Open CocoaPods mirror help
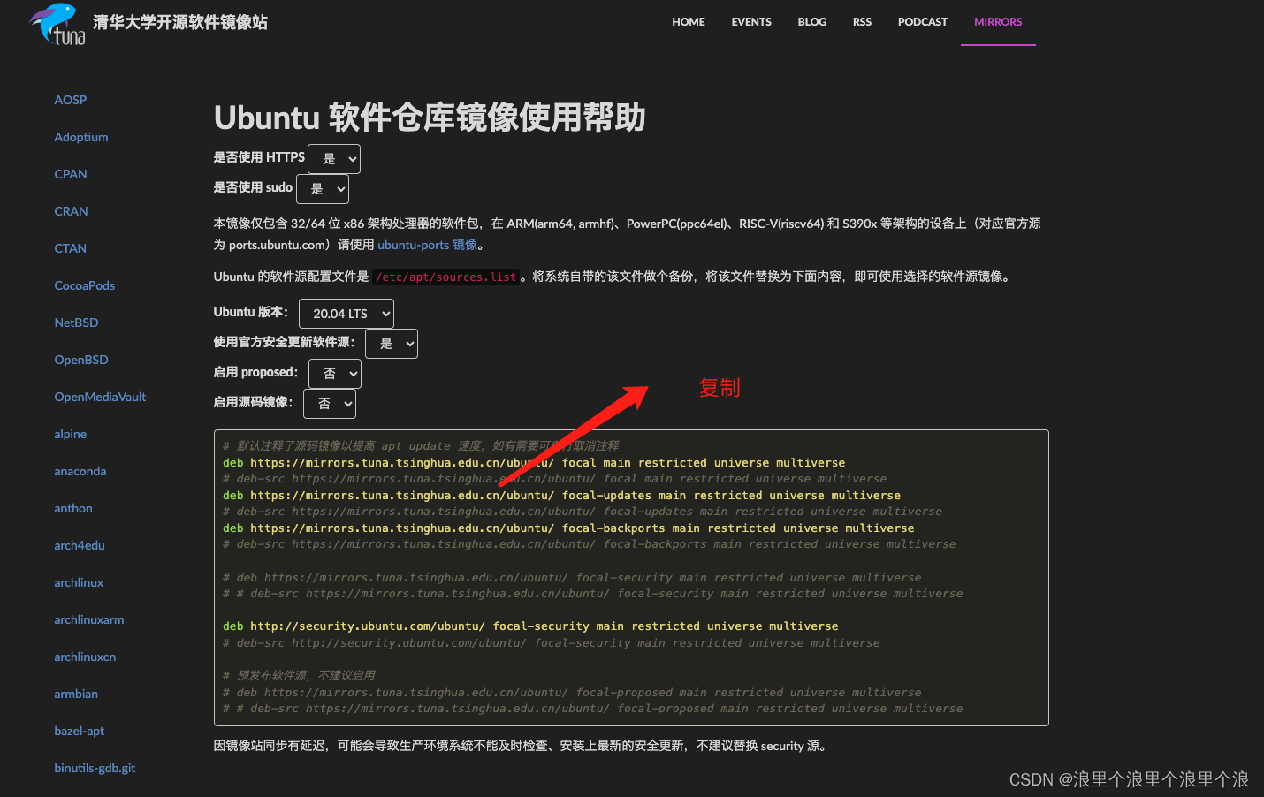 85,285
